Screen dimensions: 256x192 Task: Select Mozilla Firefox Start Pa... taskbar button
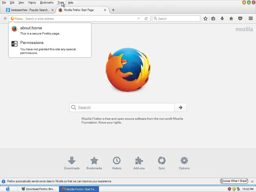point(79,189)
